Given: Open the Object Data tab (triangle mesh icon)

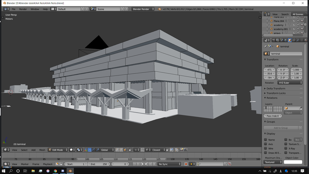Looking at the screenshot, I should pyautogui.click(x=302, y=40).
